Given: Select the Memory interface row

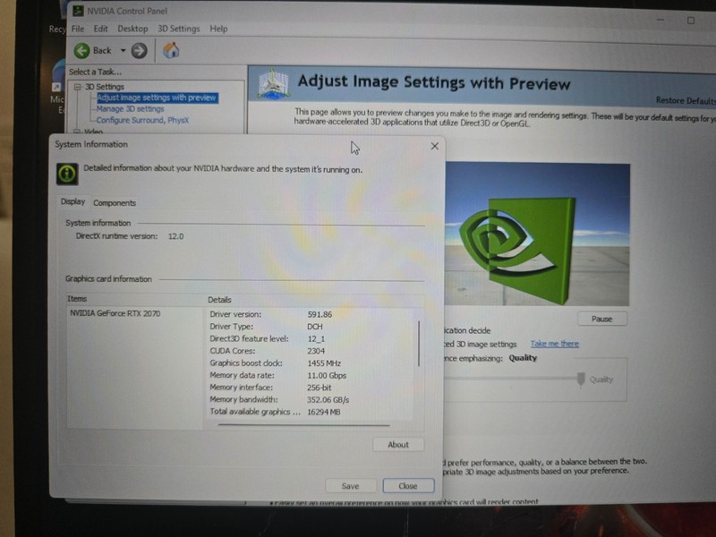Looking at the screenshot, I should click(311, 388).
